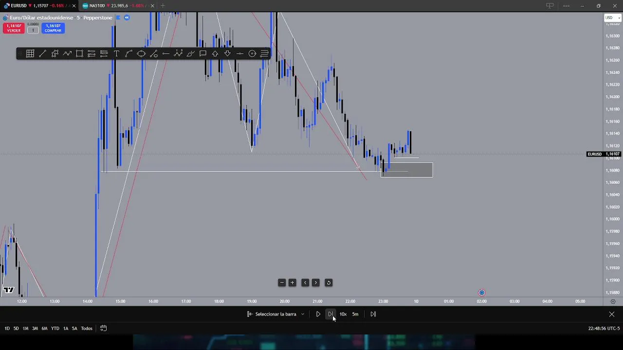Select the curve drawing tool
Screen dimensions: 623x350
(x=129, y=53)
